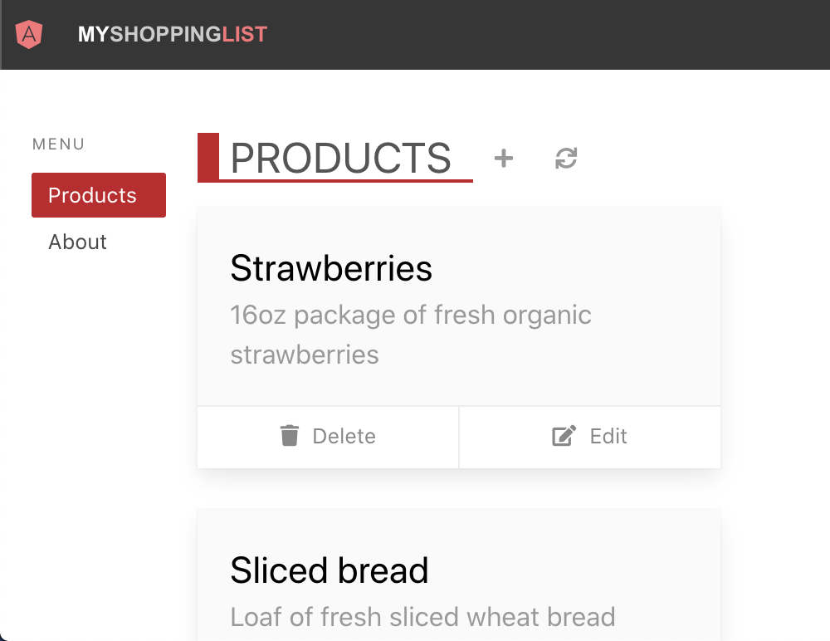The width and height of the screenshot is (830, 641).
Task: Click the Strawberries product description text
Action: 410,334
